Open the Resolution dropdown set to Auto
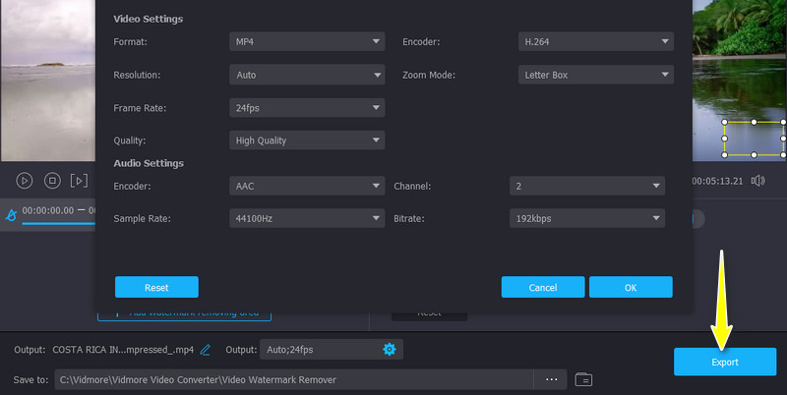The width and height of the screenshot is (787, 395). point(306,74)
